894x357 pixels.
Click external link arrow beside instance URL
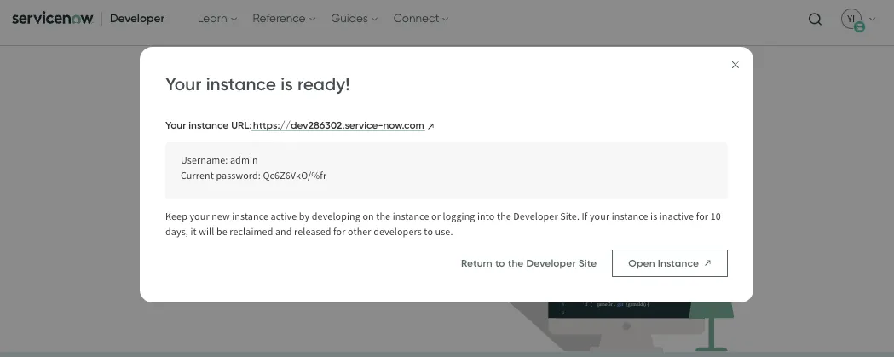[430, 126]
